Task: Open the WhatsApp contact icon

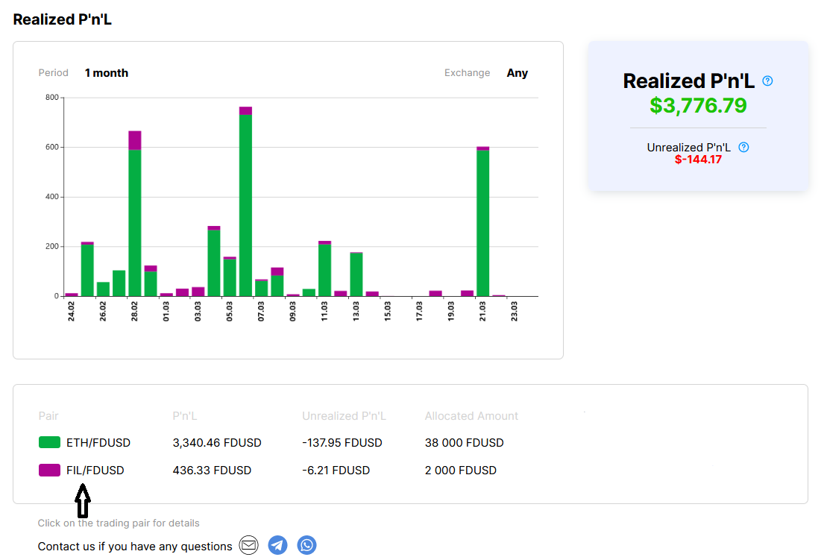Action: coord(307,545)
